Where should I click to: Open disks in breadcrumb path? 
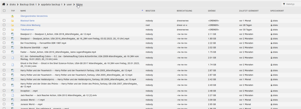13,5
